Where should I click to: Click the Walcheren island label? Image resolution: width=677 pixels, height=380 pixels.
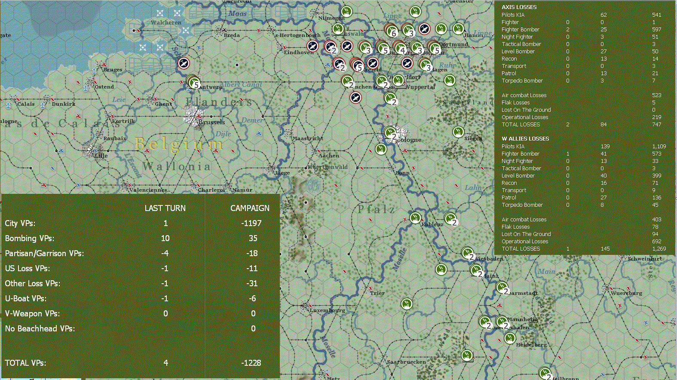click(166, 22)
